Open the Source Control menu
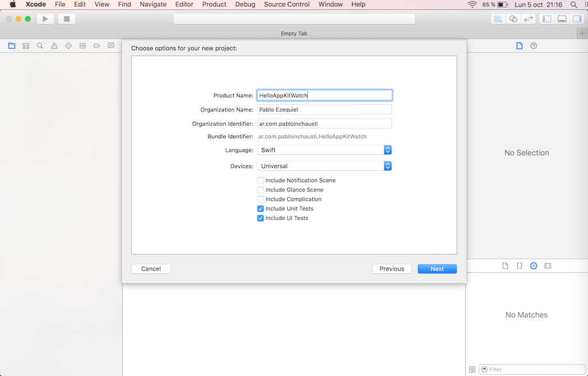This screenshot has width=588, height=376. point(287,5)
